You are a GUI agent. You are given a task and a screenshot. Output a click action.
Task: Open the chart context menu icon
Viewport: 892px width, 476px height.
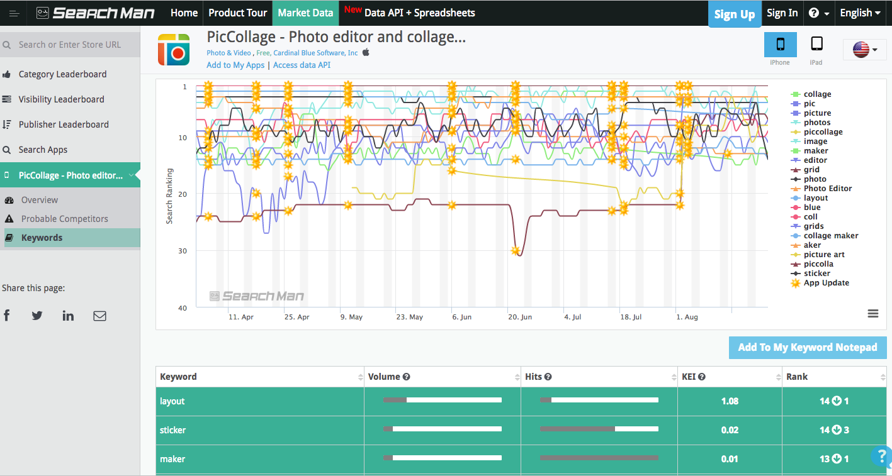pyautogui.click(x=872, y=313)
